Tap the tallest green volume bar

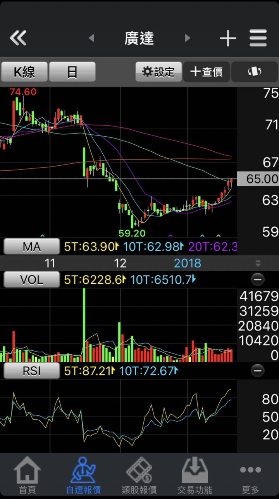[x=84, y=325]
